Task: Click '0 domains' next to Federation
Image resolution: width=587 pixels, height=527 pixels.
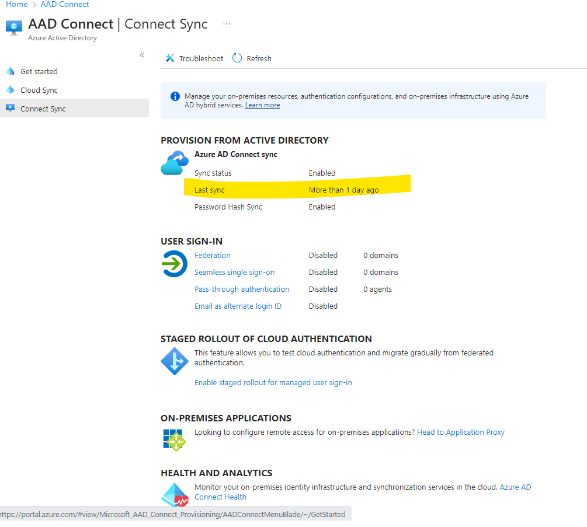Action: tap(381, 256)
